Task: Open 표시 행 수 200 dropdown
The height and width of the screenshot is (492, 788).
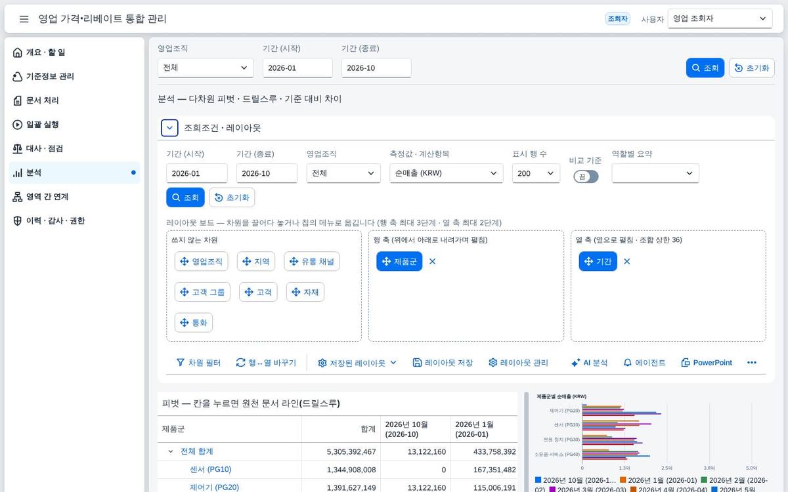Action: 536,173
